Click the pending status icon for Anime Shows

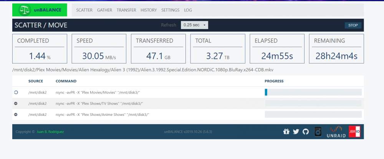(x=16, y=114)
